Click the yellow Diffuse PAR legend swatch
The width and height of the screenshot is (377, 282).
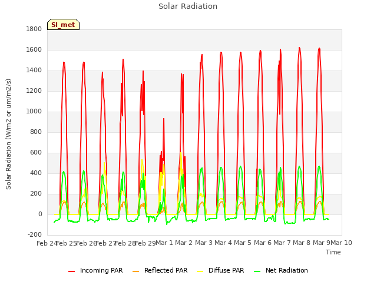(200, 271)
